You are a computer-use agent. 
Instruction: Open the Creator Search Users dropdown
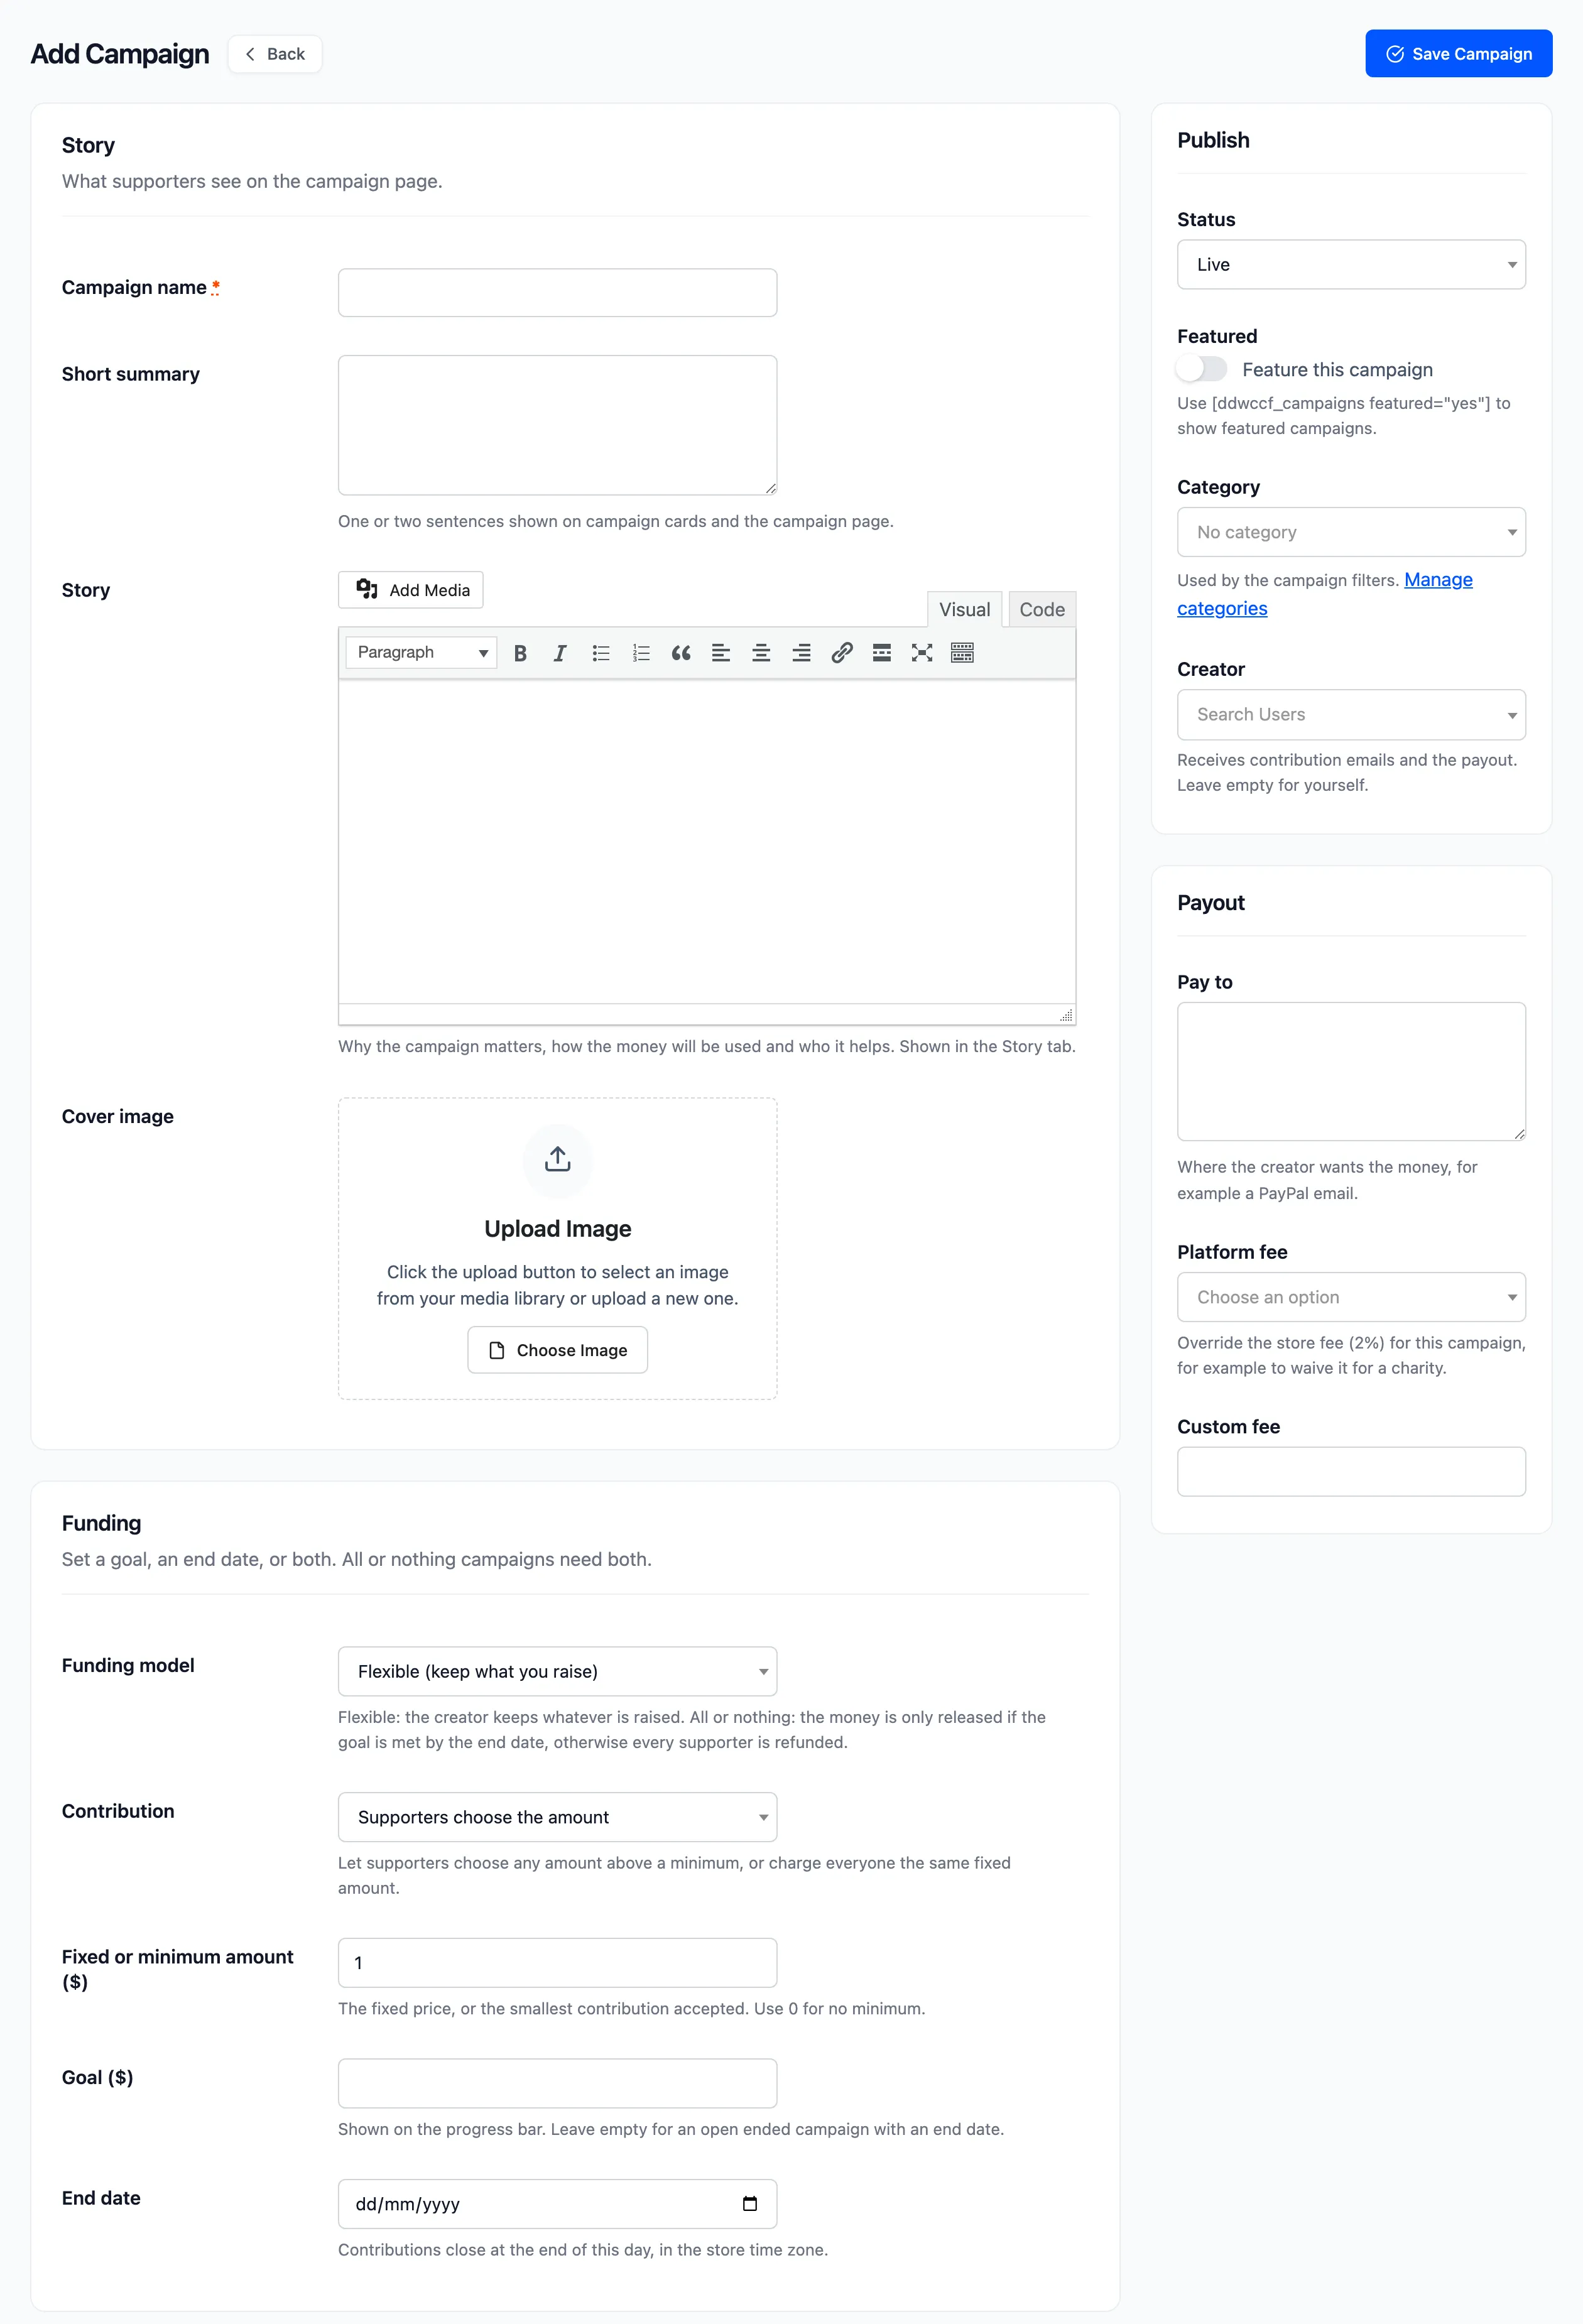1351,715
